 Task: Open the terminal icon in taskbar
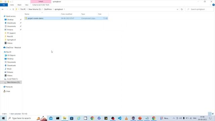click(x=58, y=118)
